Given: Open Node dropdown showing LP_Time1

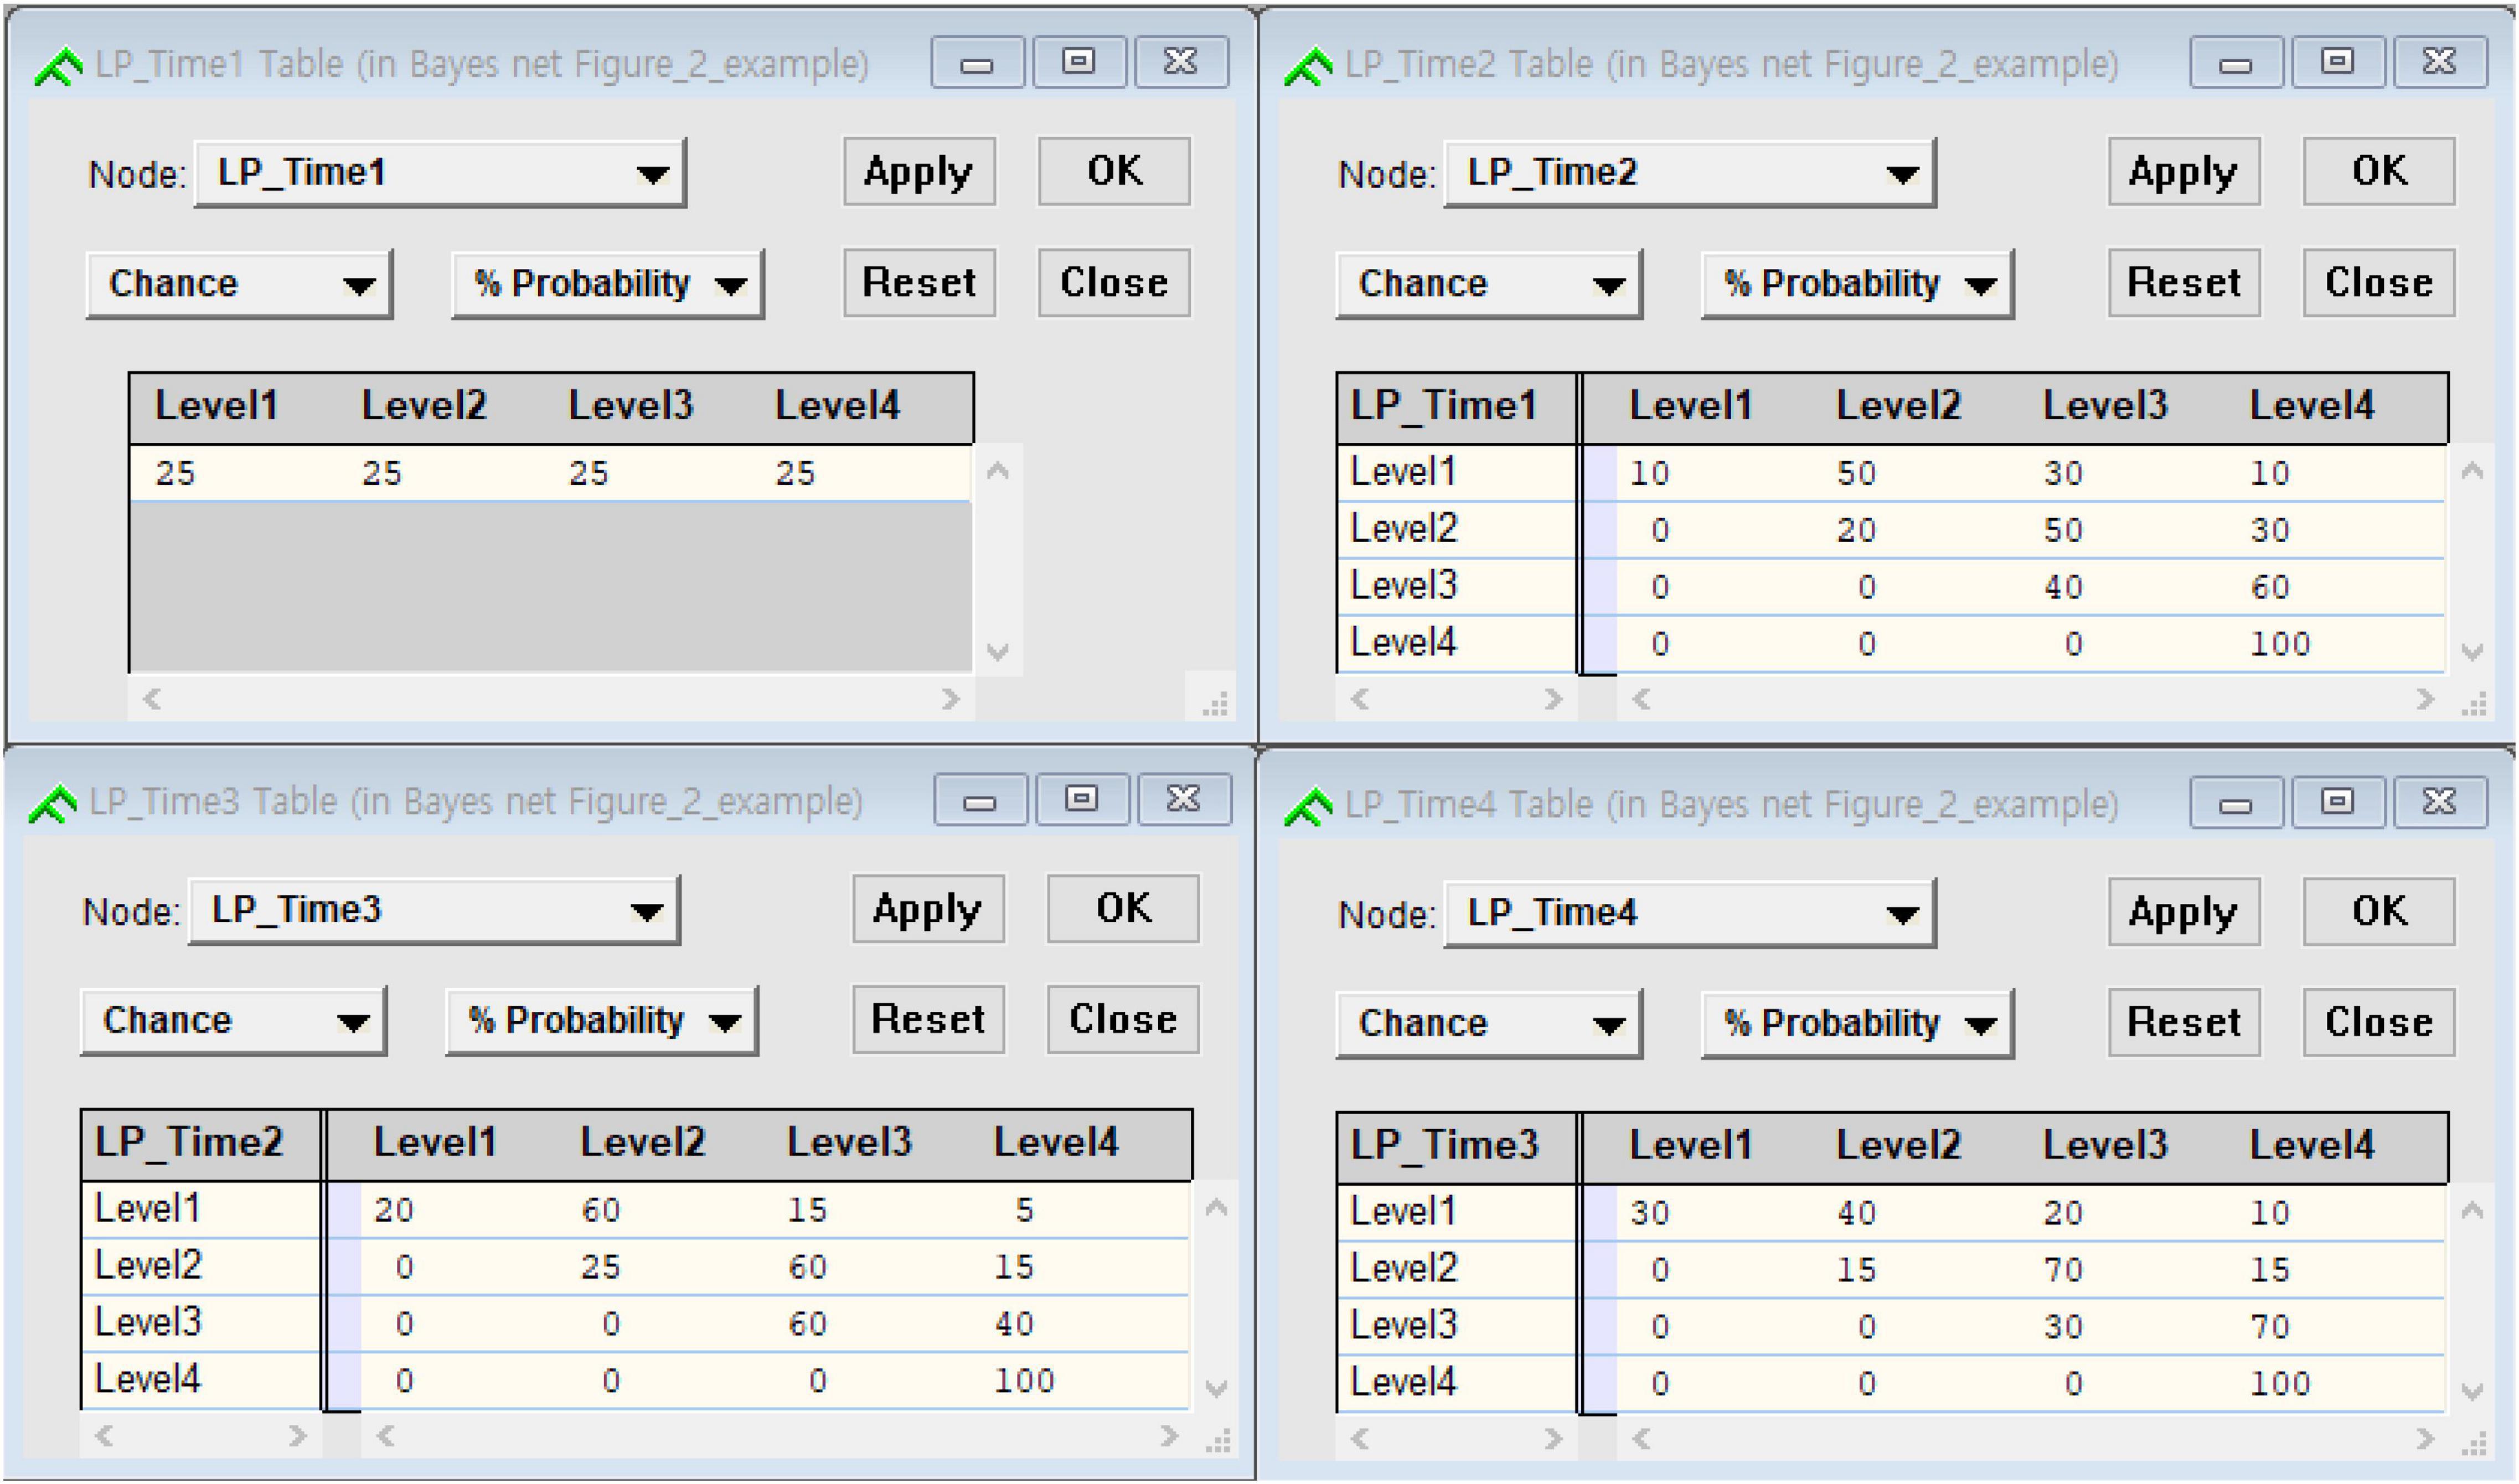Looking at the screenshot, I should (440, 174).
